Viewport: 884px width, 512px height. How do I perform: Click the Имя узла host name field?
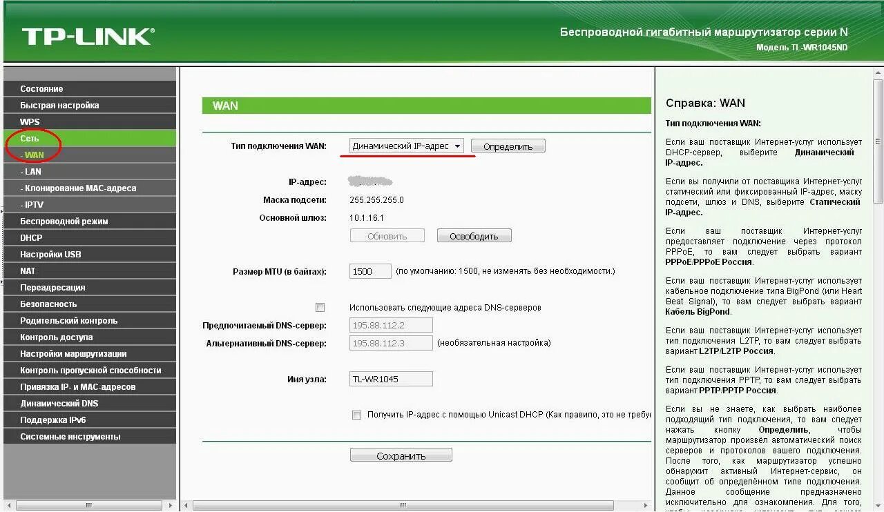tap(392, 379)
